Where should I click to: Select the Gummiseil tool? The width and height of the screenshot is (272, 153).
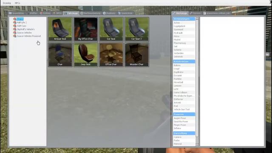[x=184, y=29]
